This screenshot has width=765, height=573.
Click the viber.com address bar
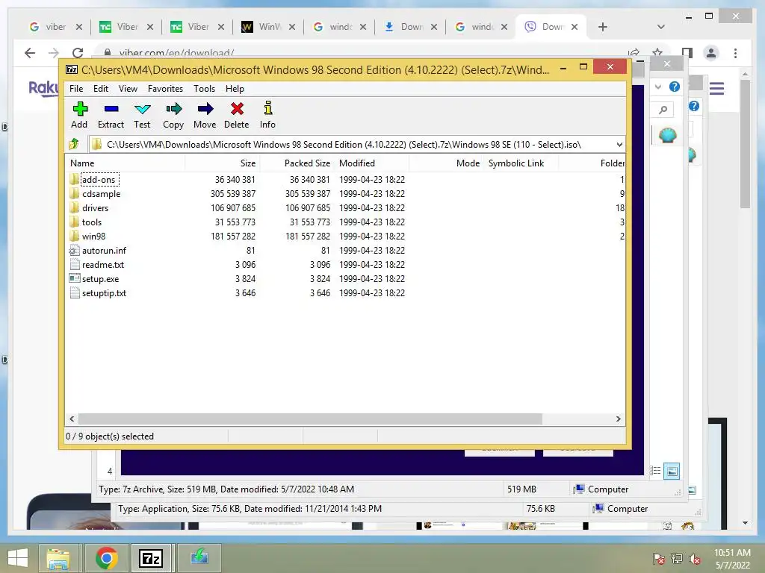click(361, 53)
